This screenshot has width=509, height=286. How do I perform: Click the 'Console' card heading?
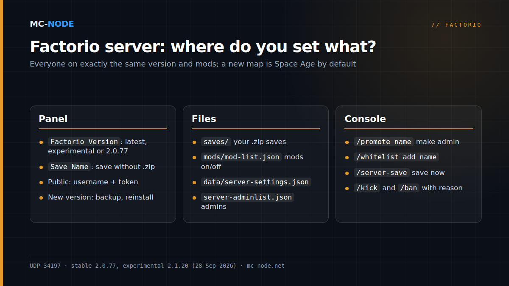365,119
